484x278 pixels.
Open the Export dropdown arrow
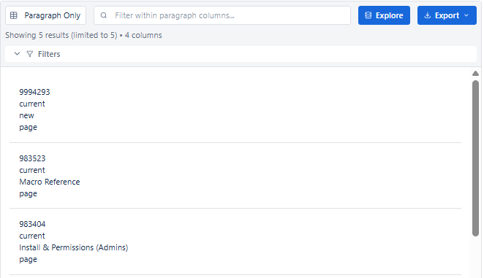[466, 15]
